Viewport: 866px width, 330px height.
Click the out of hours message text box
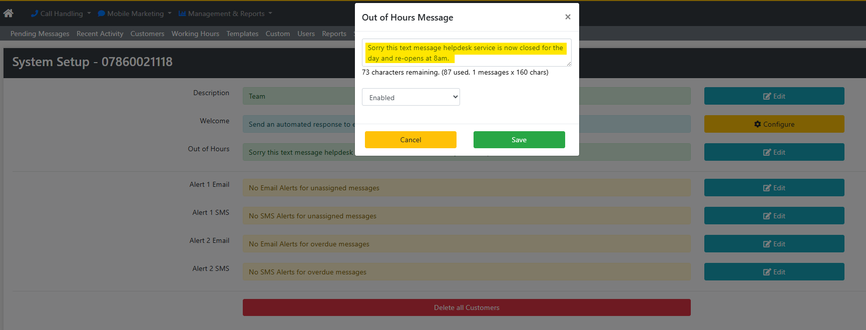point(466,53)
